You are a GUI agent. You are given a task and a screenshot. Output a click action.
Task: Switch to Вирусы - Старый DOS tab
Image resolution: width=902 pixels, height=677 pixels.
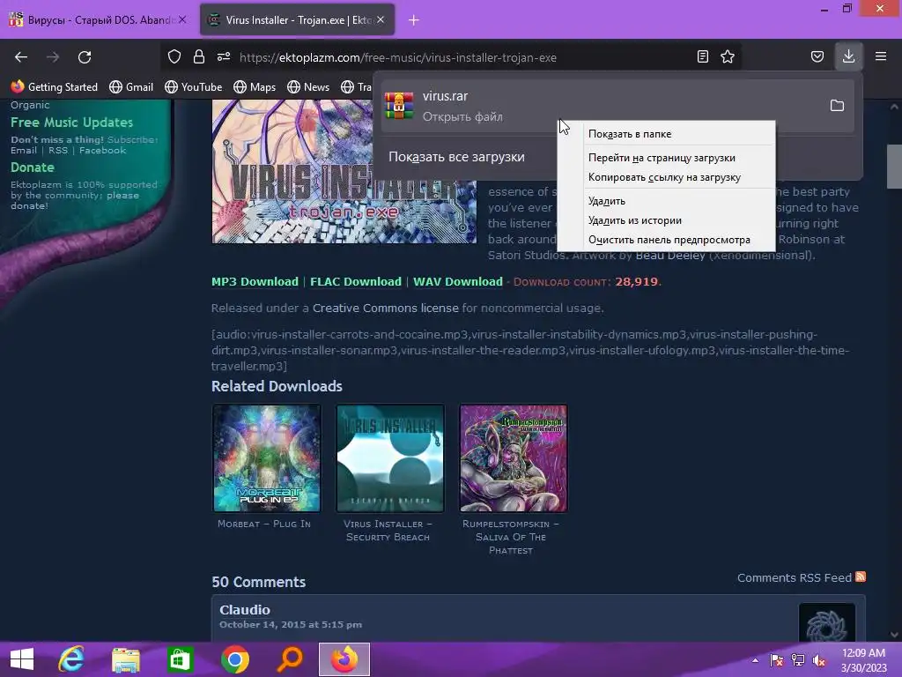pos(99,19)
